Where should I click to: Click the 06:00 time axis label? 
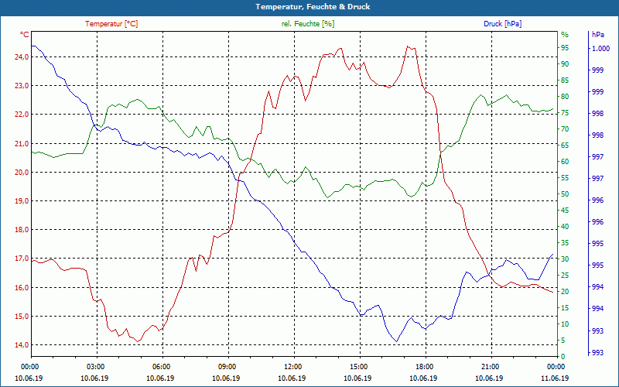[x=161, y=366]
